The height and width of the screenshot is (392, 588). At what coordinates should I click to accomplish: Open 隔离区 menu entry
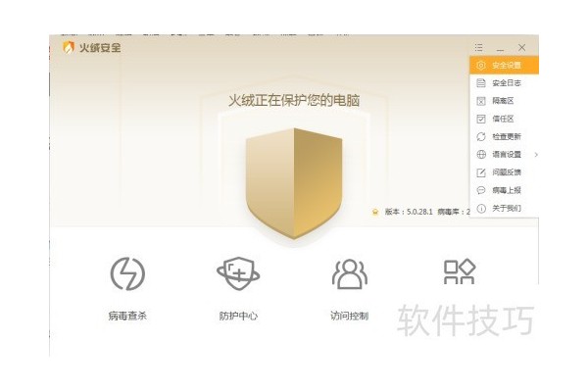pyautogui.click(x=504, y=101)
